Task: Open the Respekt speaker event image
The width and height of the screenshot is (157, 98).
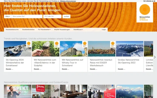Action: point(18,91)
